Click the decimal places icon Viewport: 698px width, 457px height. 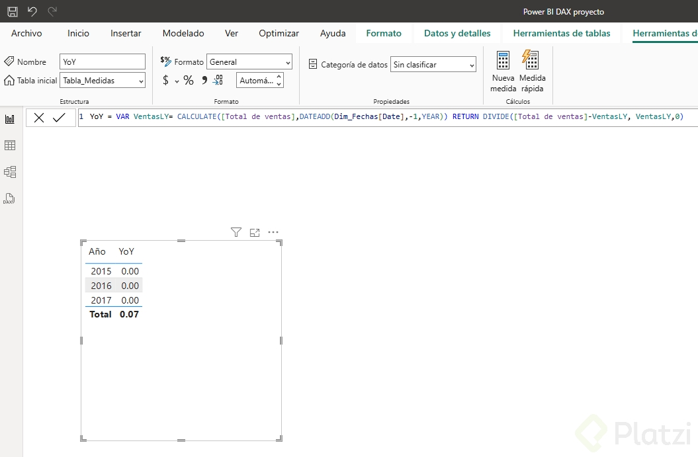coord(218,80)
